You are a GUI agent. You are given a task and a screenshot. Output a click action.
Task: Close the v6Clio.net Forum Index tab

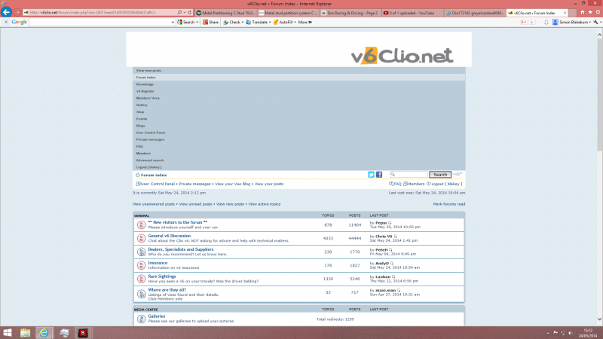point(565,13)
